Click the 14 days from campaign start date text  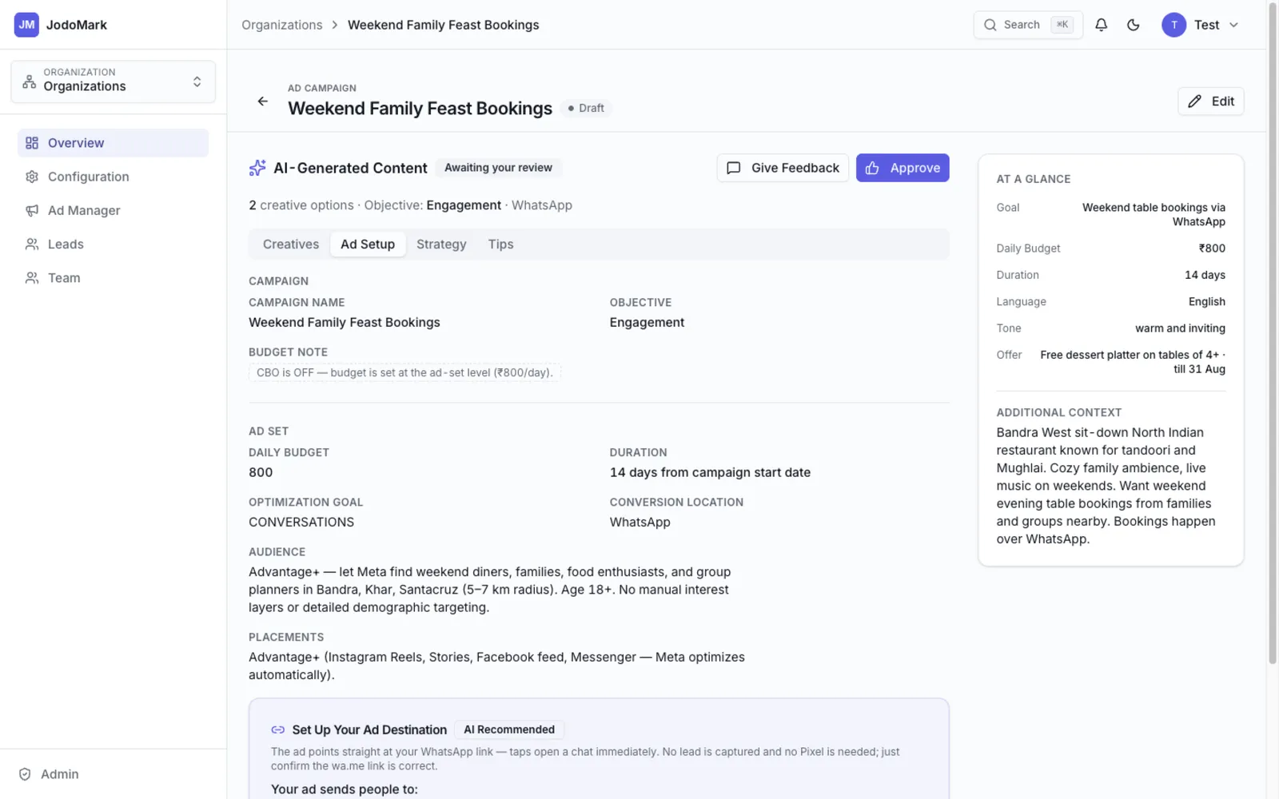click(x=710, y=473)
